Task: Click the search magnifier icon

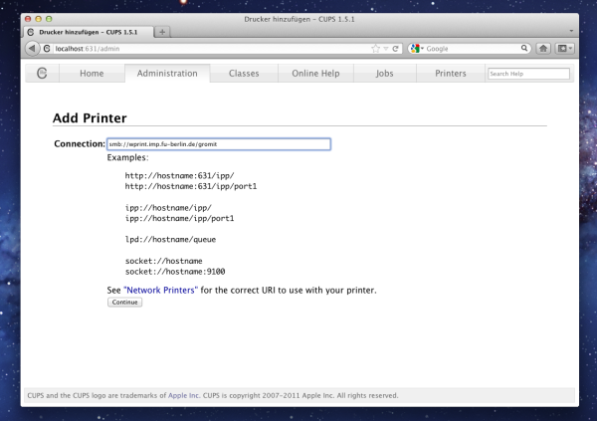Action: pos(524,48)
